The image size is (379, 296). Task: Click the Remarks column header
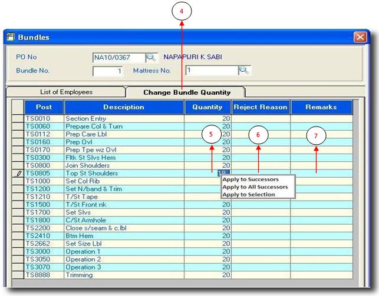tap(321, 107)
